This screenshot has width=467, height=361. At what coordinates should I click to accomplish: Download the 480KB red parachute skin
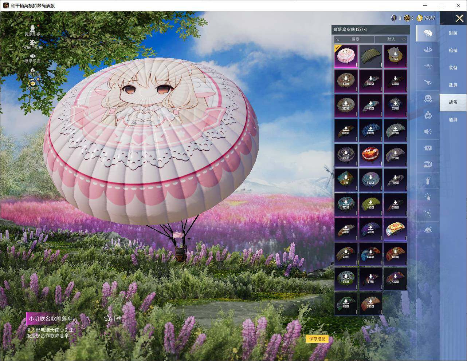(396, 254)
